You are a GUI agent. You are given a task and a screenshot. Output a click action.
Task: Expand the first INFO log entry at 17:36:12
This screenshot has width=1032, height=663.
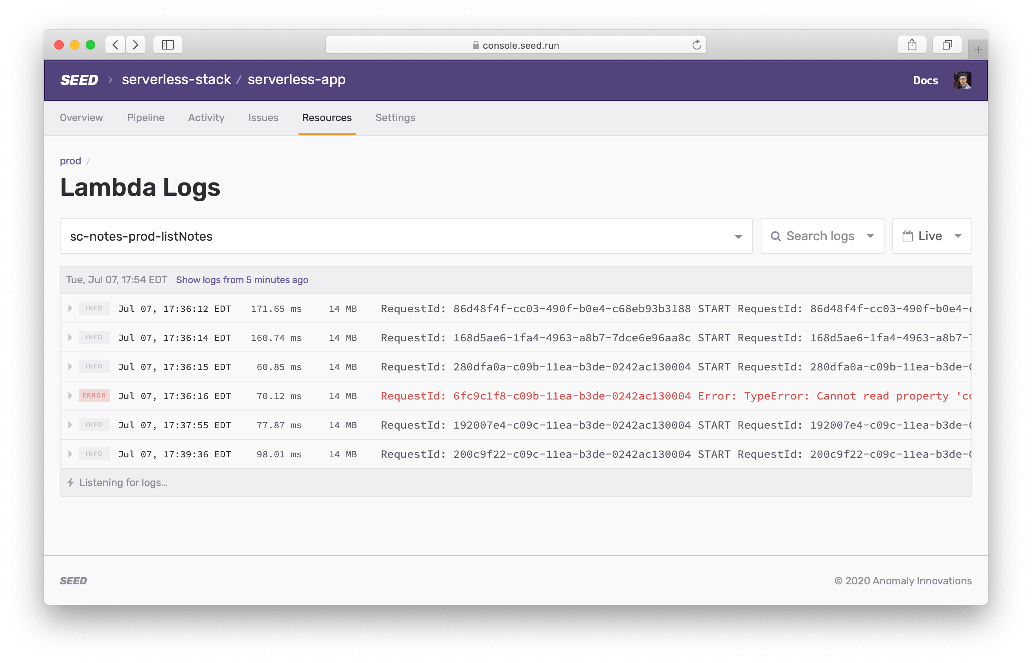[x=70, y=308]
